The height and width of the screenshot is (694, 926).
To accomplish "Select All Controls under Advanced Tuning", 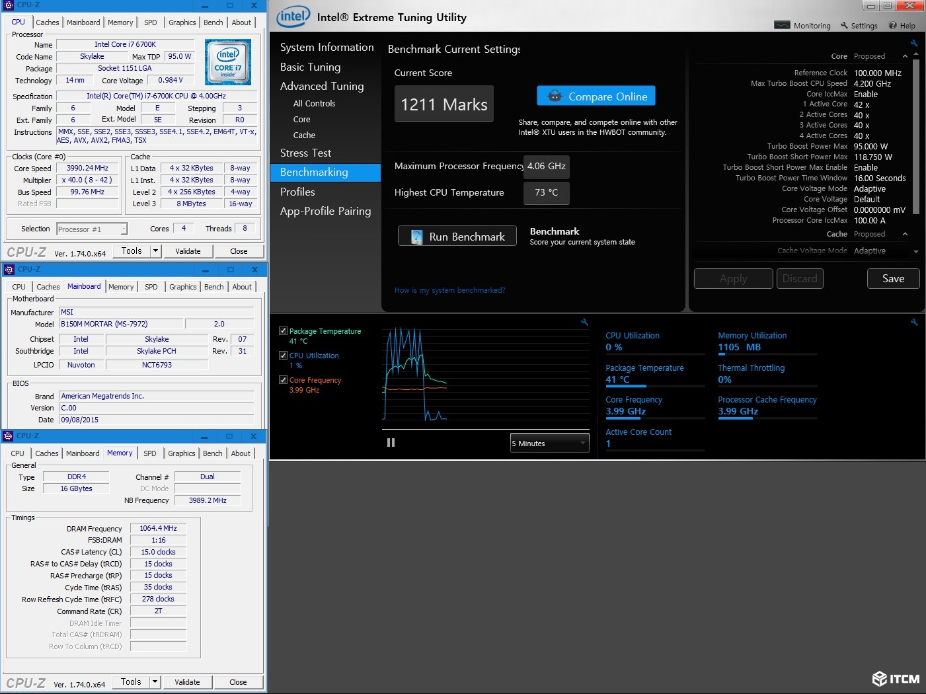I will (314, 104).
